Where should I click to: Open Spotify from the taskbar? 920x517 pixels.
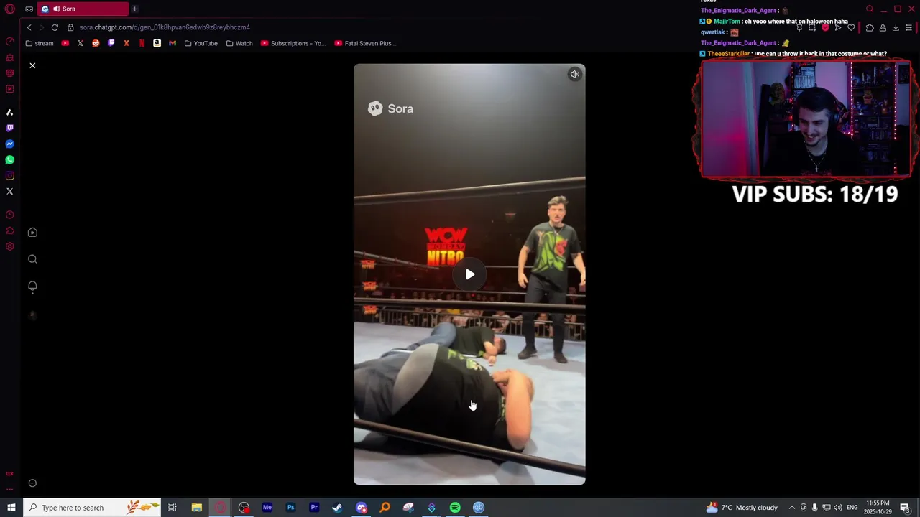tap(455, 508)
